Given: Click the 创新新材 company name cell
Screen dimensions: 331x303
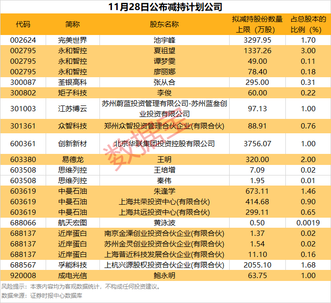Looking at the screenshot, I should (73, 143).
